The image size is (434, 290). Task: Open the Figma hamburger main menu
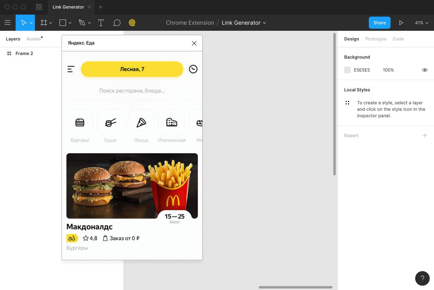[x=7, y=23]
